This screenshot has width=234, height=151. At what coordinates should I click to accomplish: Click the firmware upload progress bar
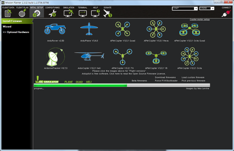(x=122, y=85)
